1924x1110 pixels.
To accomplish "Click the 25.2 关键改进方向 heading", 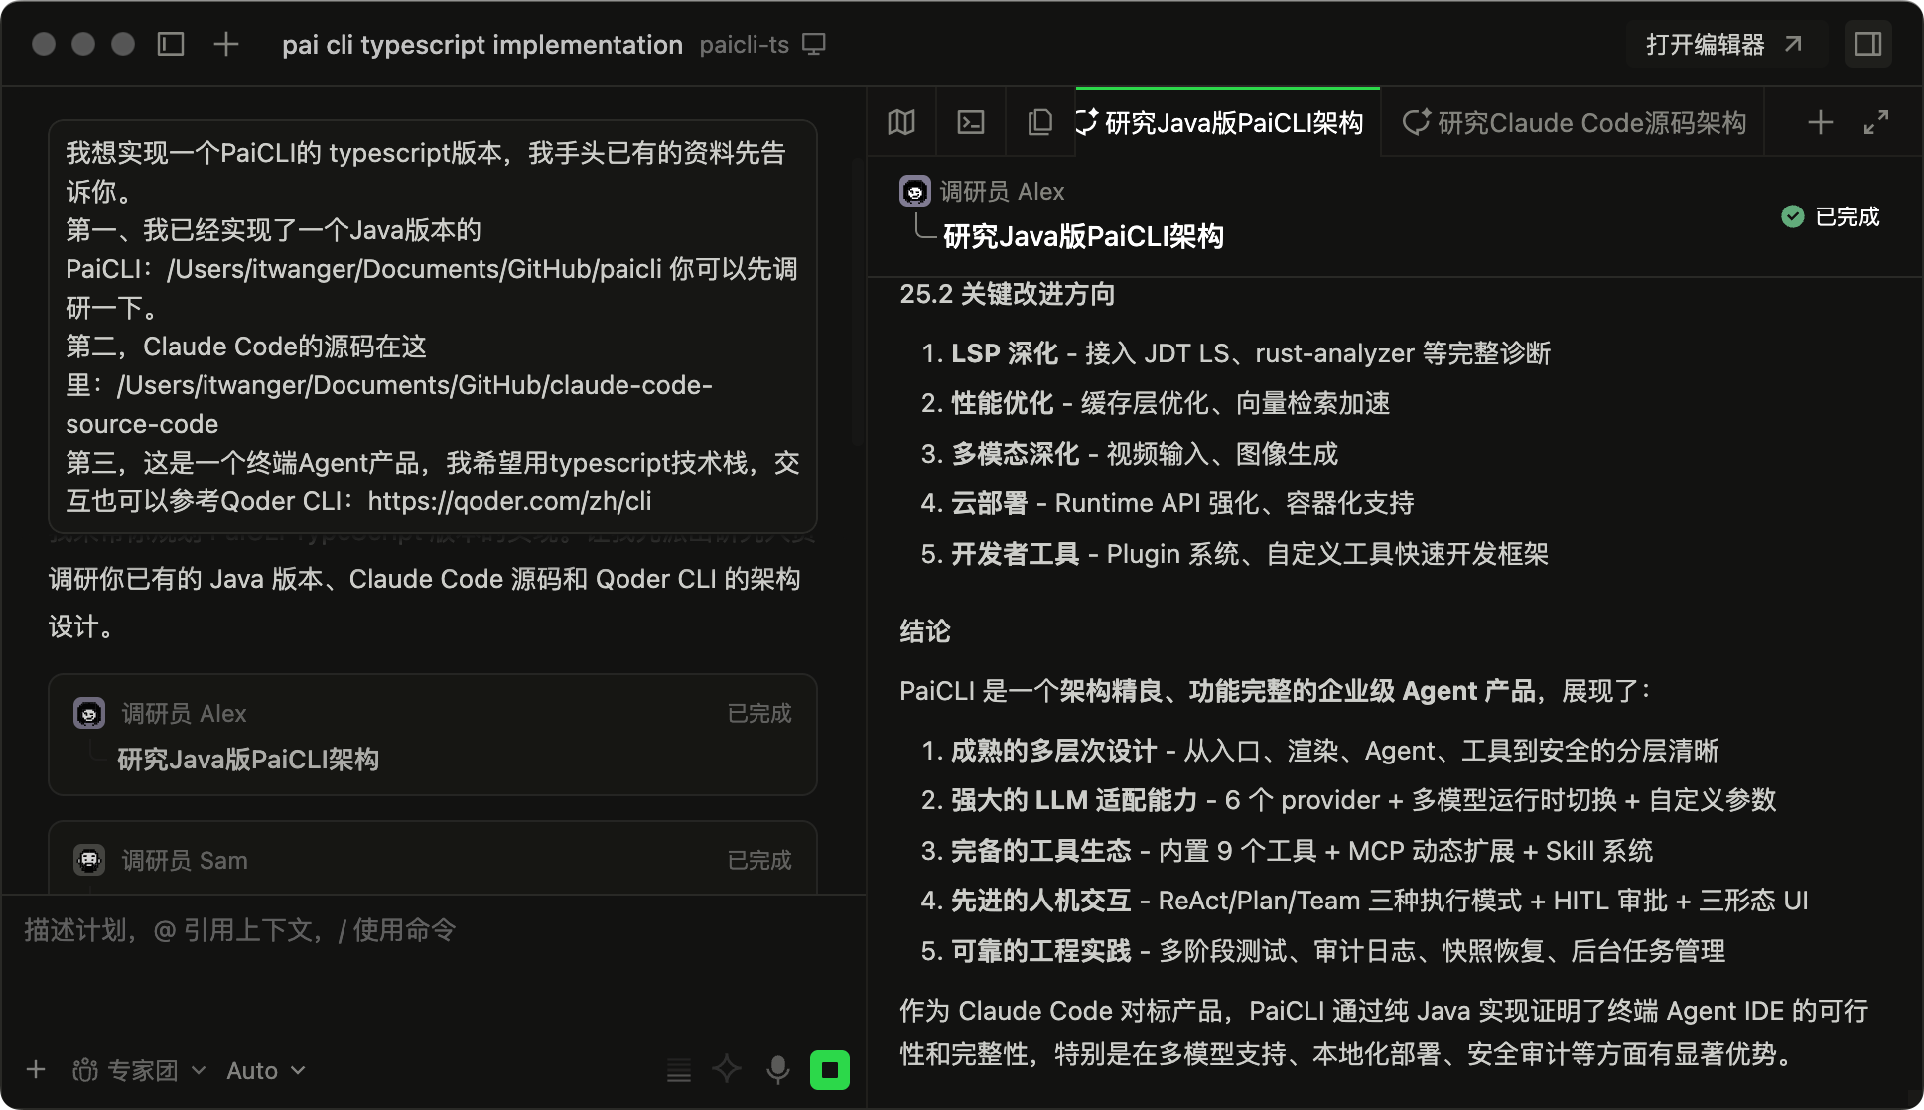I will 1007,294.
